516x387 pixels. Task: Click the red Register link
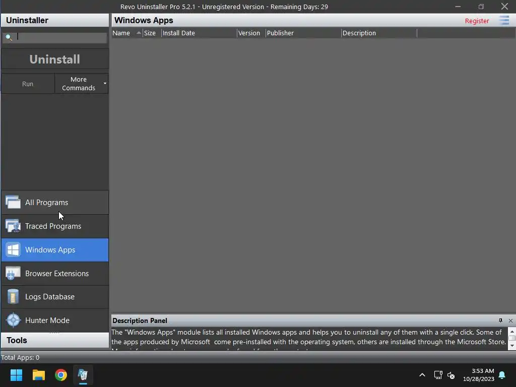pos(477,21)
